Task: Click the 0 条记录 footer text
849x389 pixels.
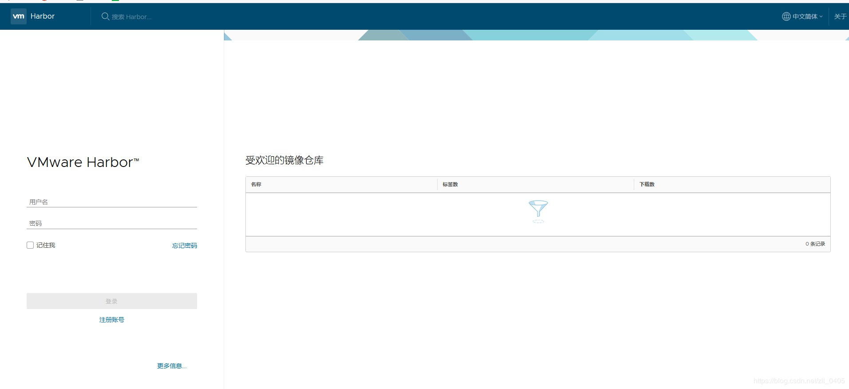Action: tap(815, 244)
